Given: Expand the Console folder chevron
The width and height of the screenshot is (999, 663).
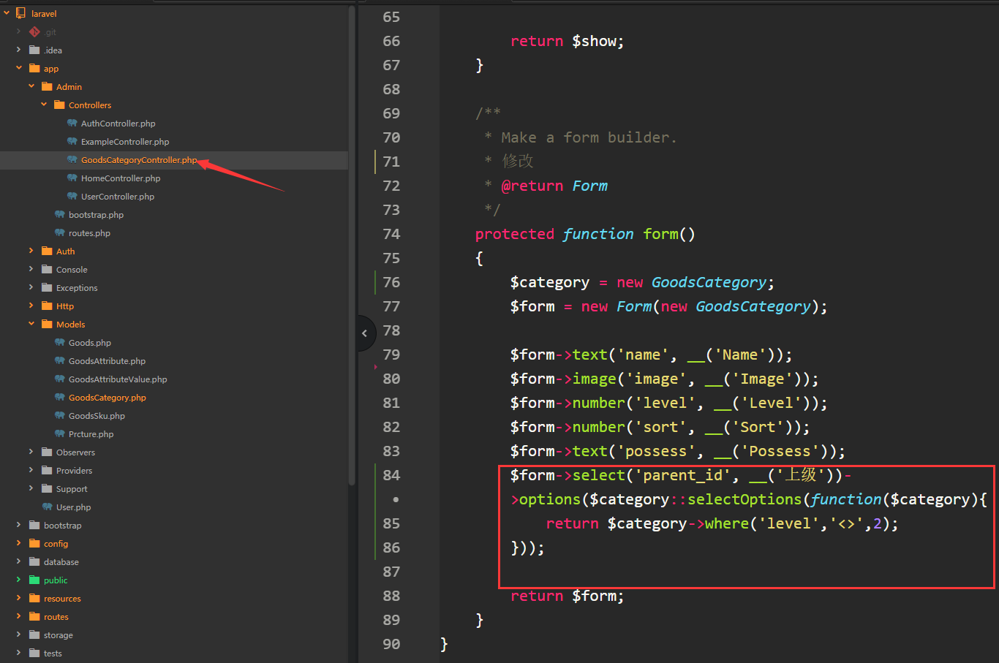Looking at the screenshot, I should pos(31,269).
